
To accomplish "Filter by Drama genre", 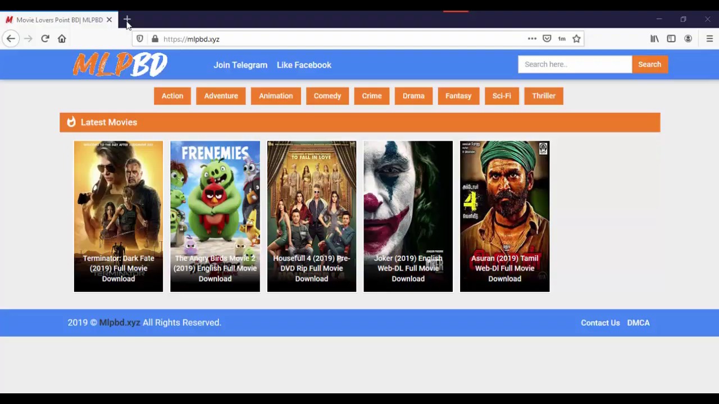I will coord(413,96).
